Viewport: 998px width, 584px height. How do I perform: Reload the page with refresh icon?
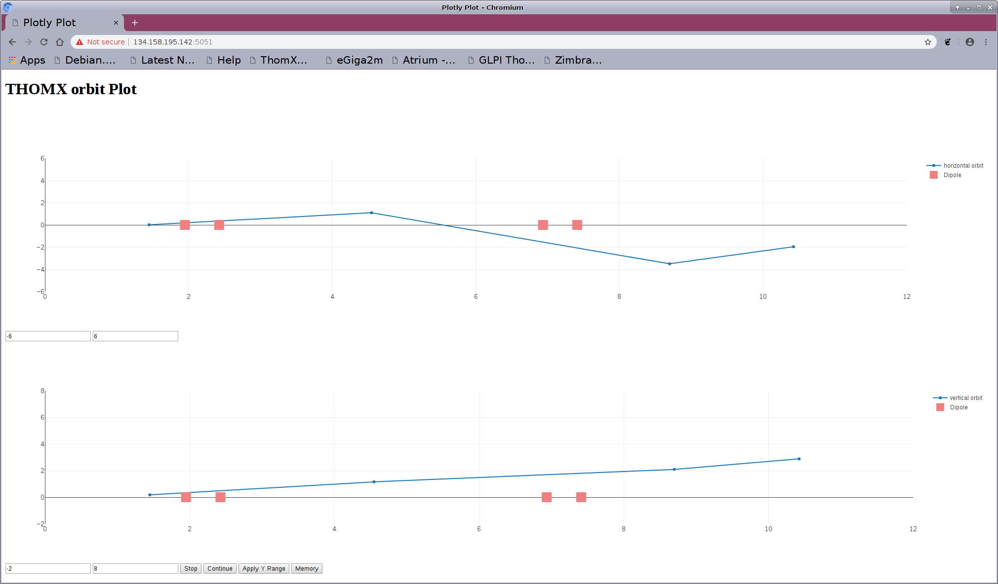pyautogui.click(x=44, y=42)
